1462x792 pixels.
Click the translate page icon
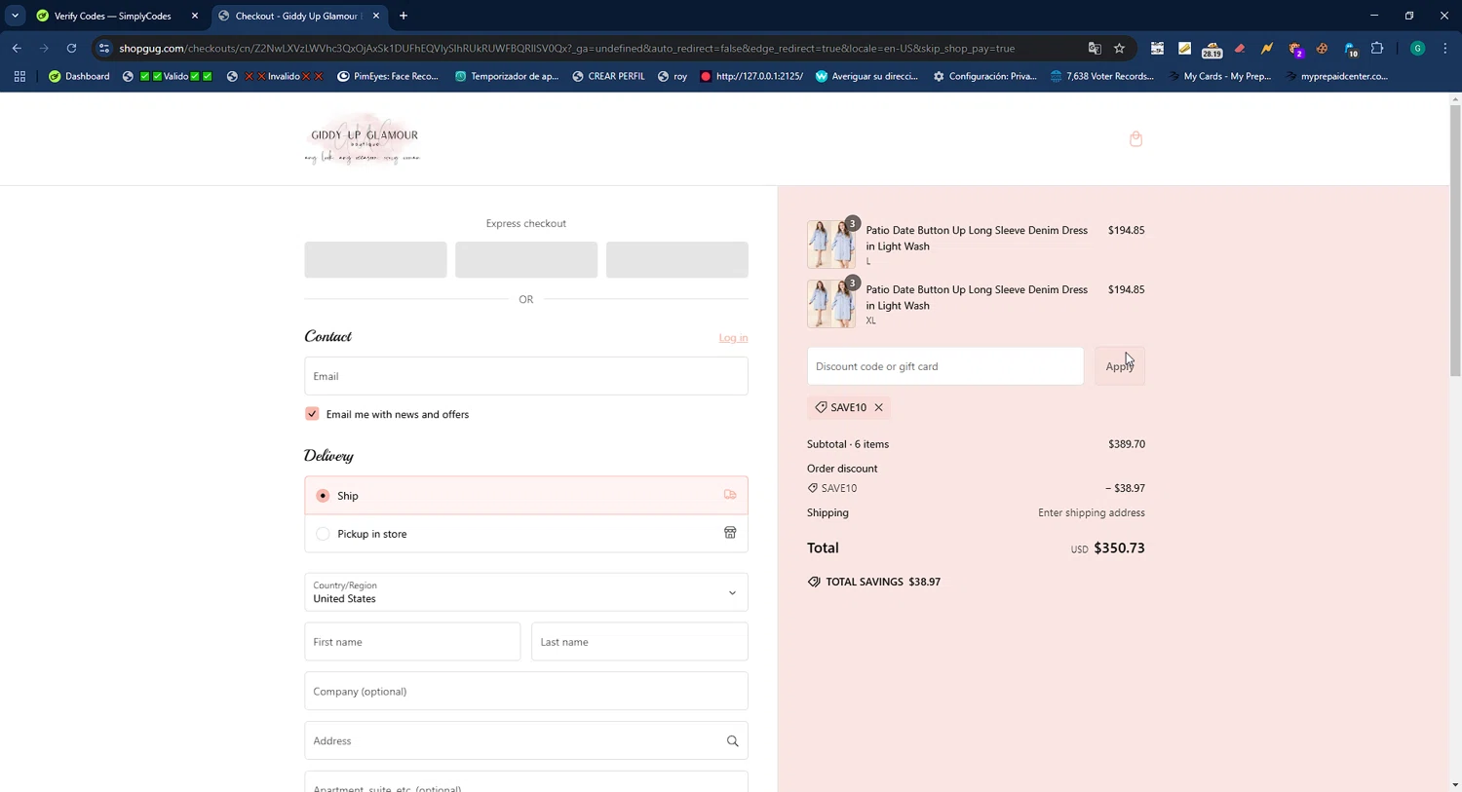1095,48
